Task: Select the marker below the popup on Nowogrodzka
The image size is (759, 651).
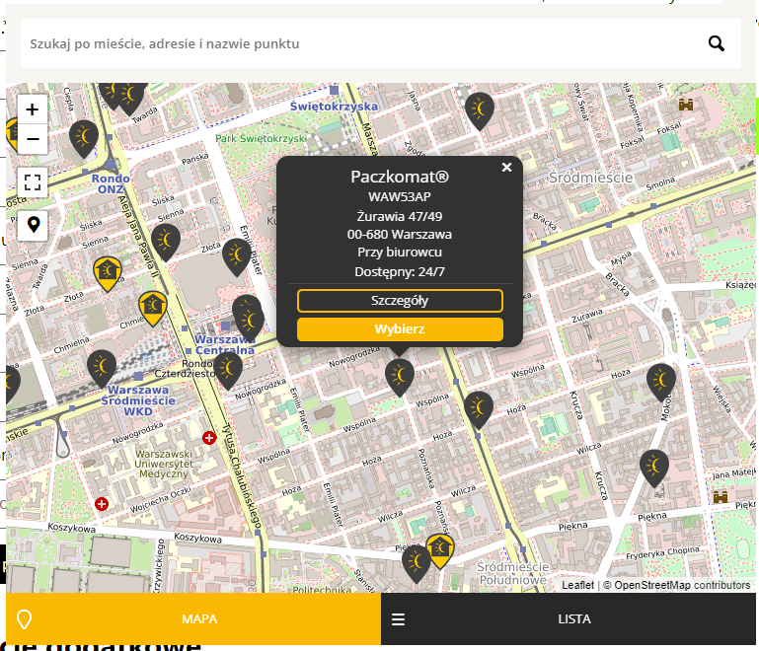Action: click(x=400, y=377)
